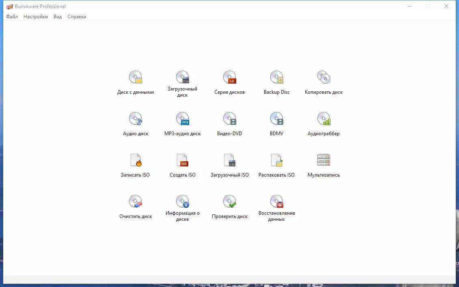Open the Настройки menu
This screenshot has height=287, width=459.
coord(36,17)
